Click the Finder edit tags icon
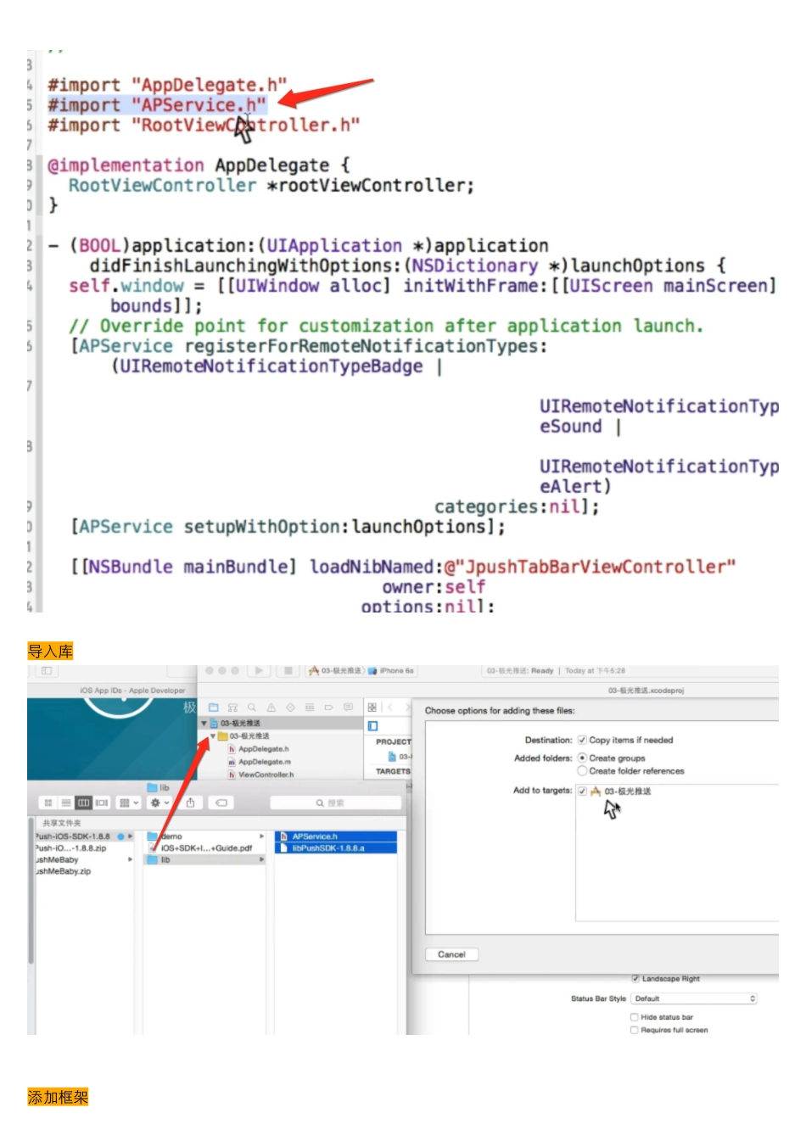This screenshot has height=1141, width=806. point(221,803)
